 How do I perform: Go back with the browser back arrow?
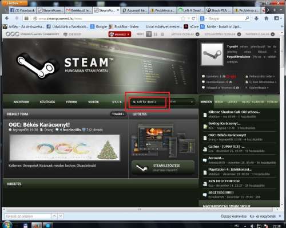coord(7,18)
